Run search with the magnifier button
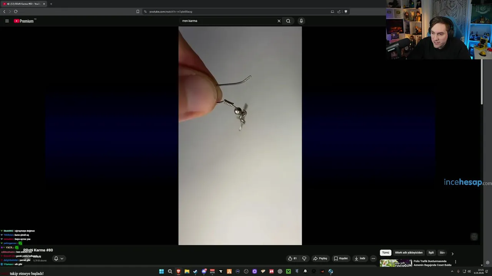This screenshot has width=492, height=276. tap(288, 21)
